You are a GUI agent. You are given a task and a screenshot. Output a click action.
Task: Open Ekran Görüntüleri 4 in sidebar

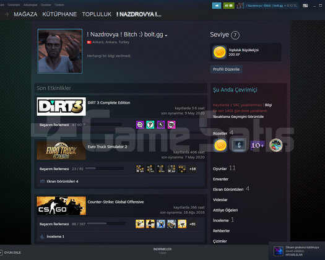click(x=231, y=189)
